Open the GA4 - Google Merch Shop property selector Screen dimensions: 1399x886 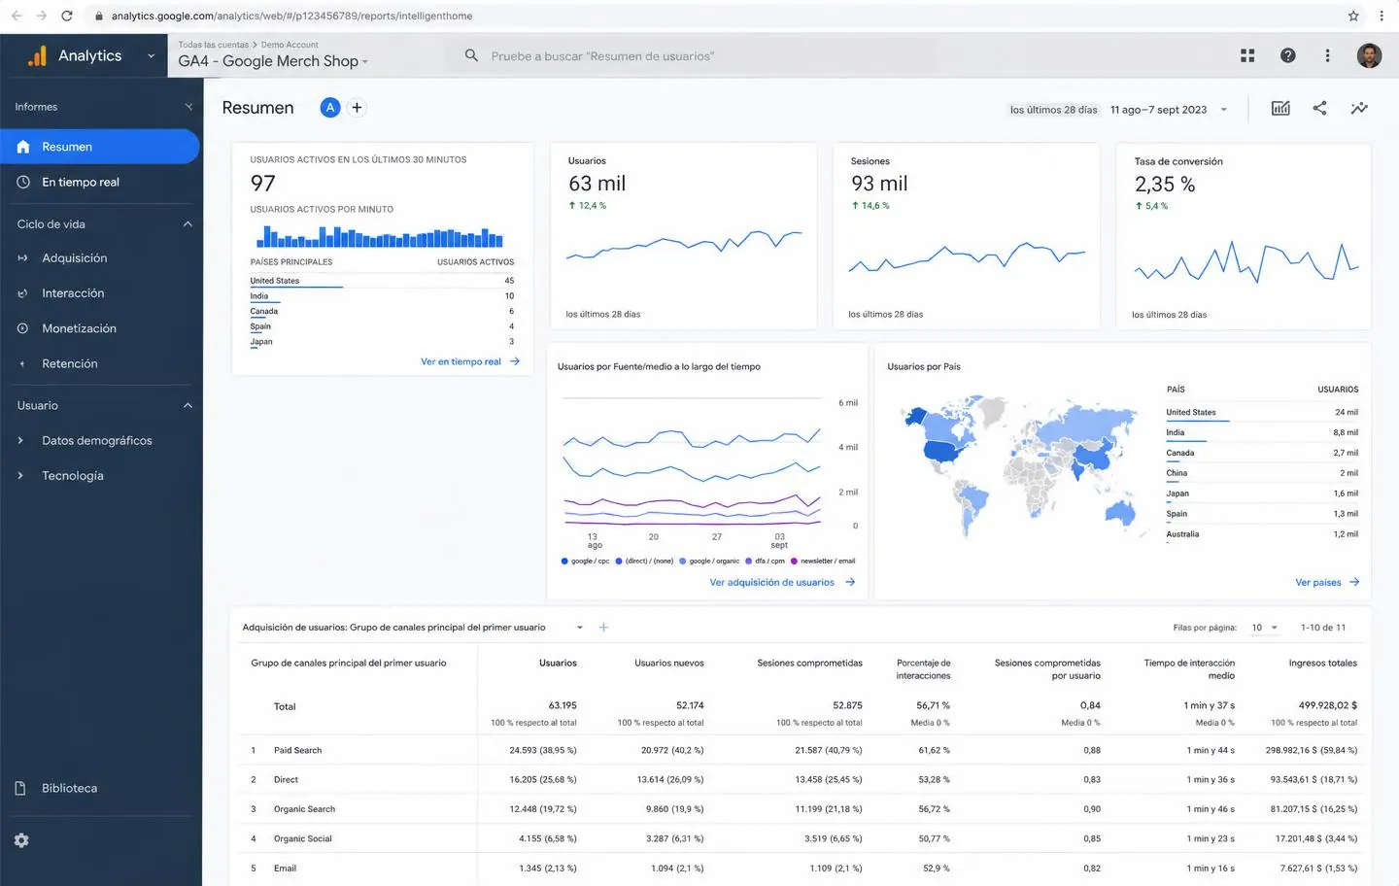coord(273,61)
